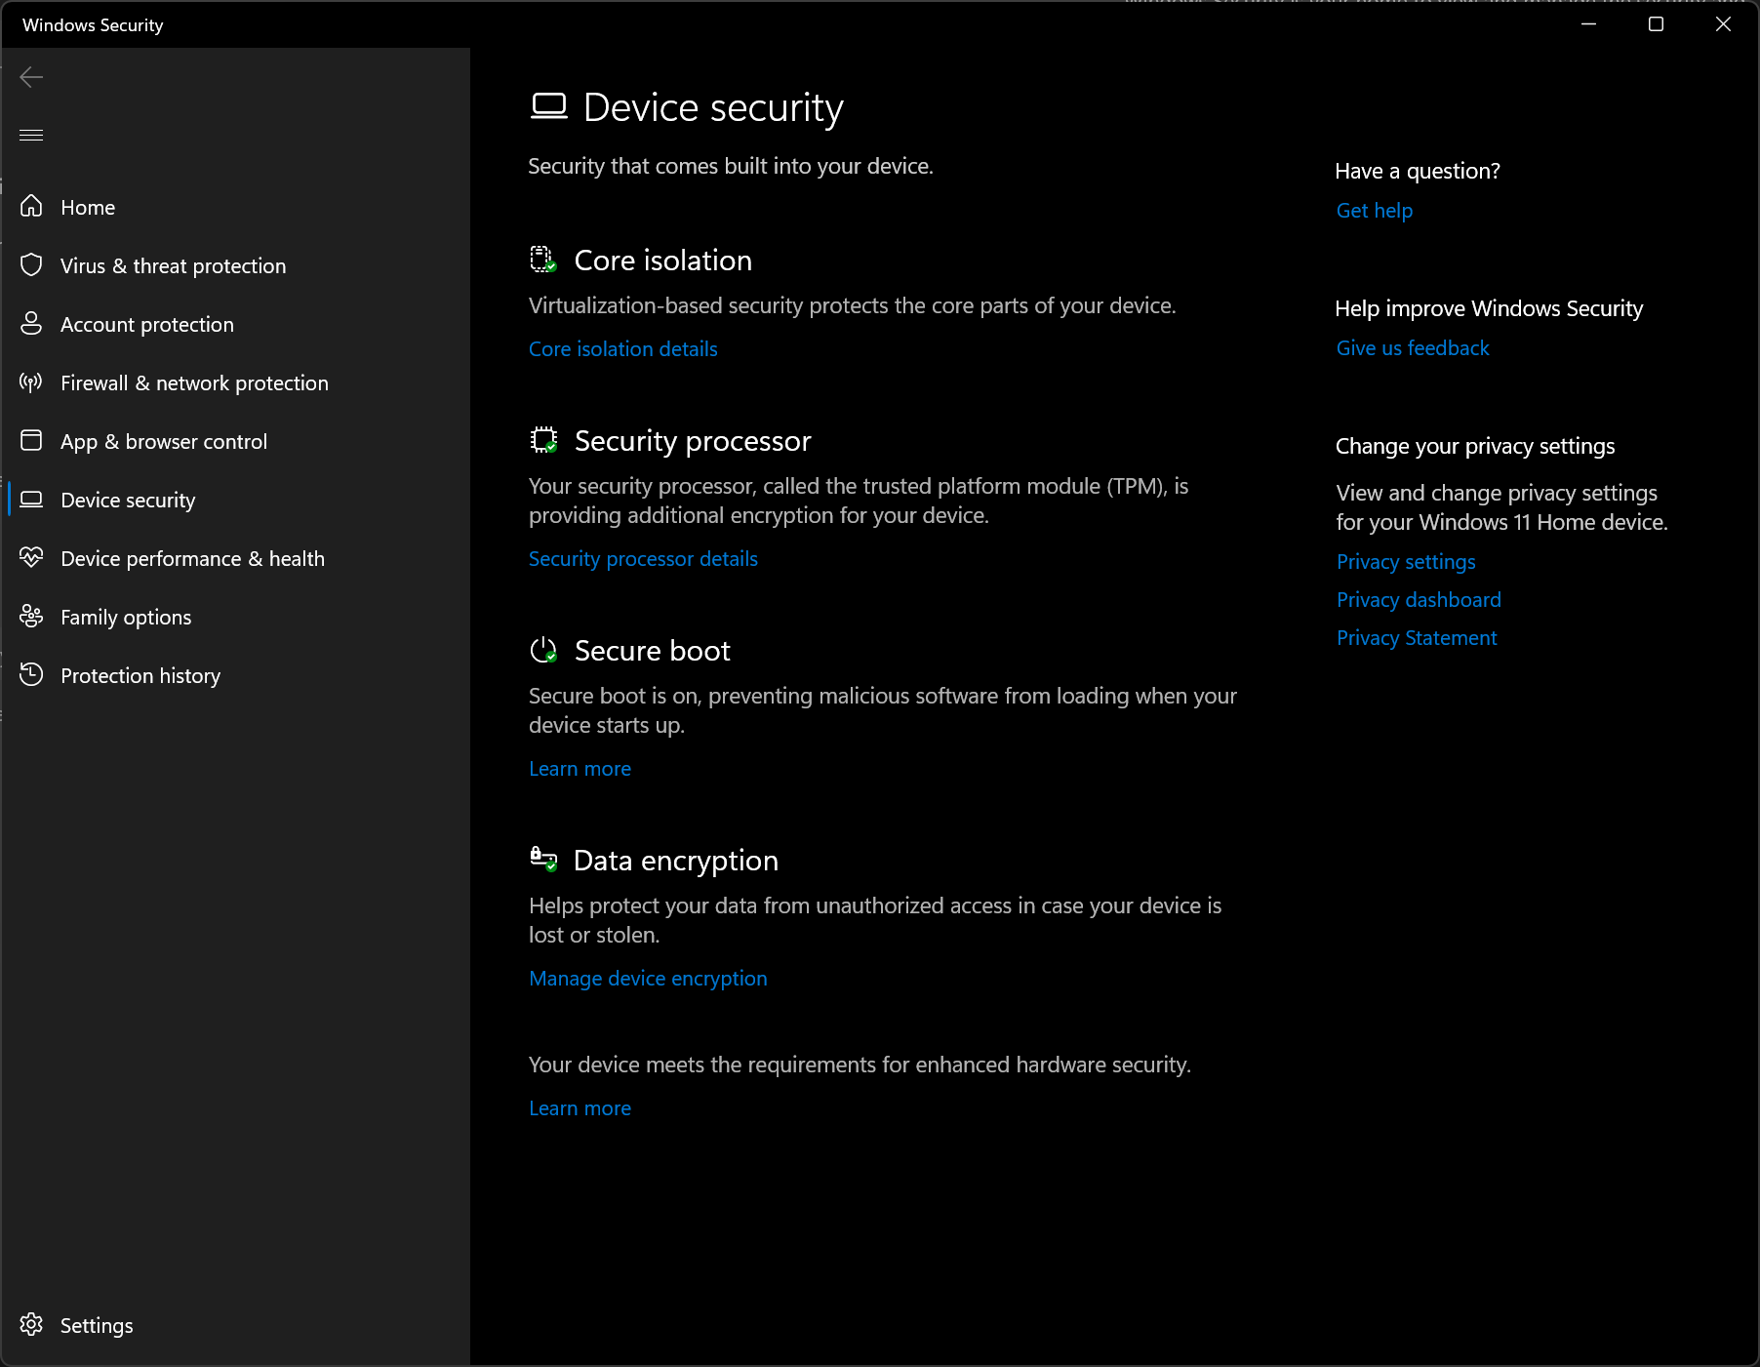Viewport: 1760px width, 1367px height.
Task: Open Account protection label
Action: tap(147, 324)
